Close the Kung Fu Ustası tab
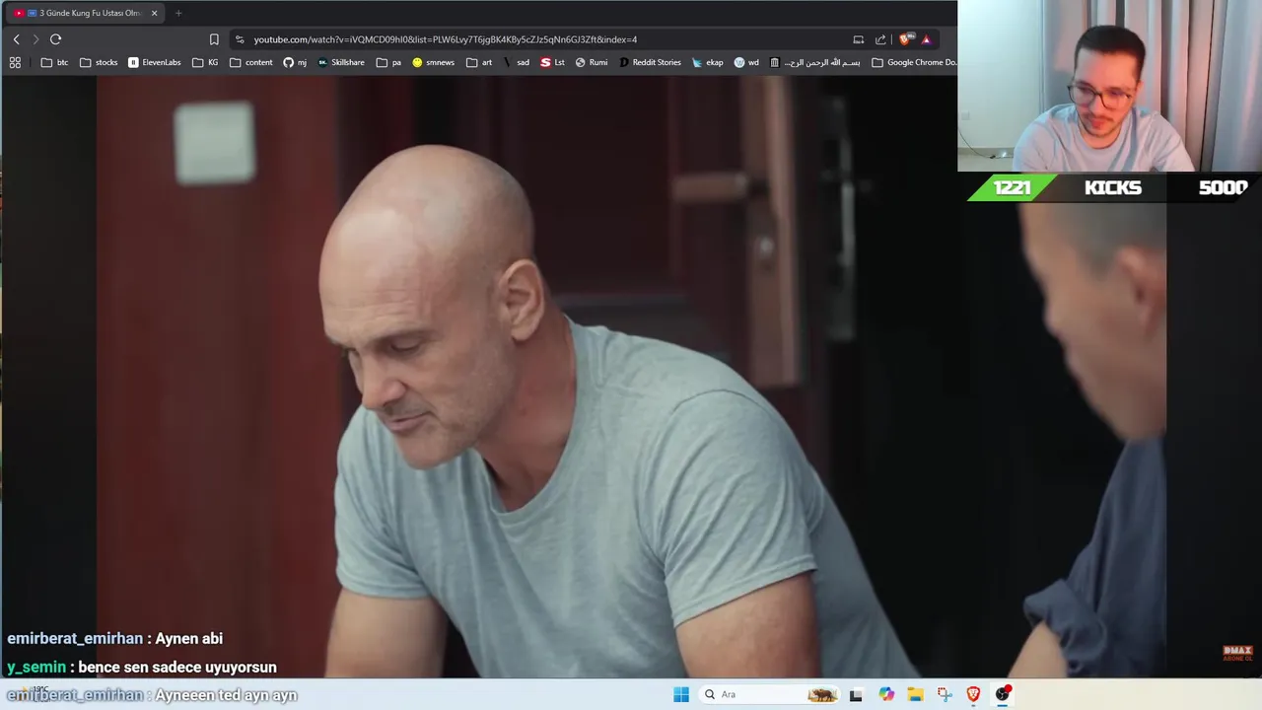Screen dimensions: 1262x710 pyautogui.click(x=154, y=13)
